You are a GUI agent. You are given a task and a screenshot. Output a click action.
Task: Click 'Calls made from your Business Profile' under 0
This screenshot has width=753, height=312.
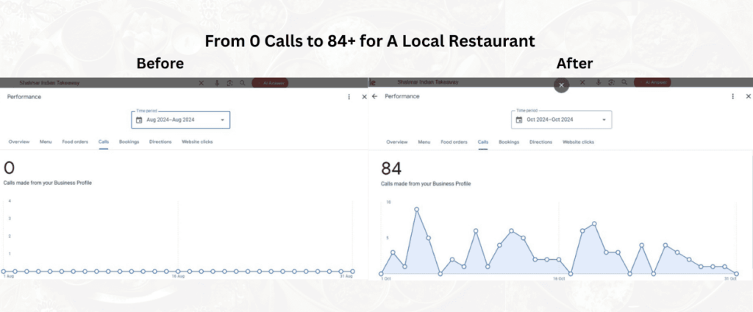click(48, 183)
